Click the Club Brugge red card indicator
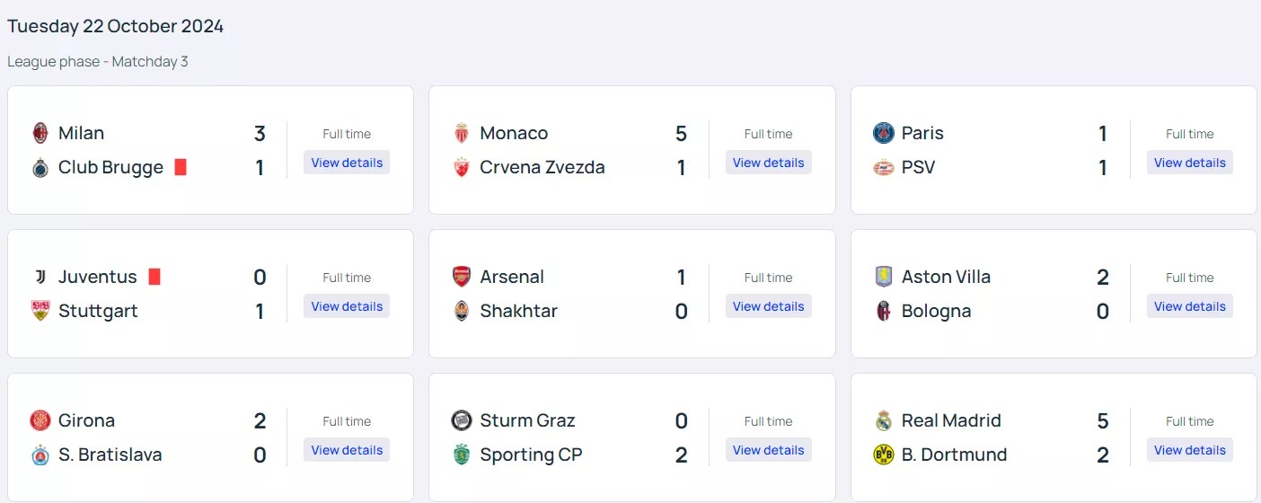Screen dimensions: 1261x503 (x=181, y=167)
